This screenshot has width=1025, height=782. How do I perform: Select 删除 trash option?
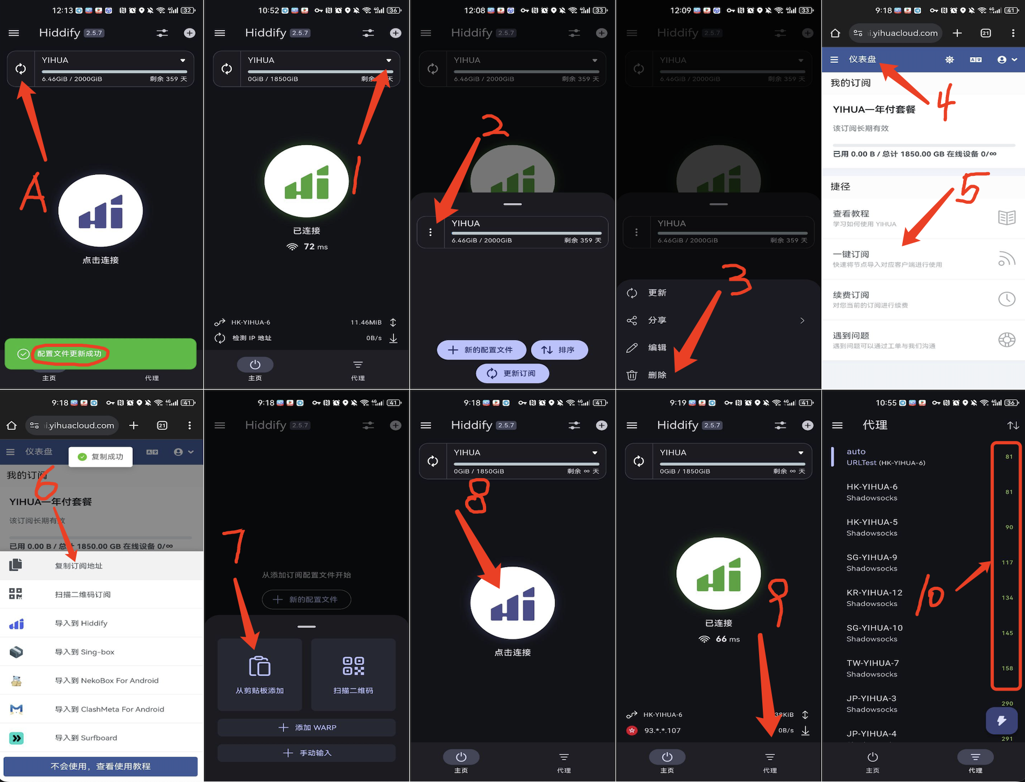coord(718,375)
